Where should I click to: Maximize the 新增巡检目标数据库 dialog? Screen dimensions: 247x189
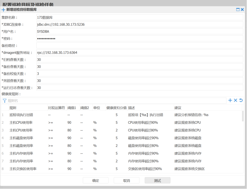tap(238, 9)
